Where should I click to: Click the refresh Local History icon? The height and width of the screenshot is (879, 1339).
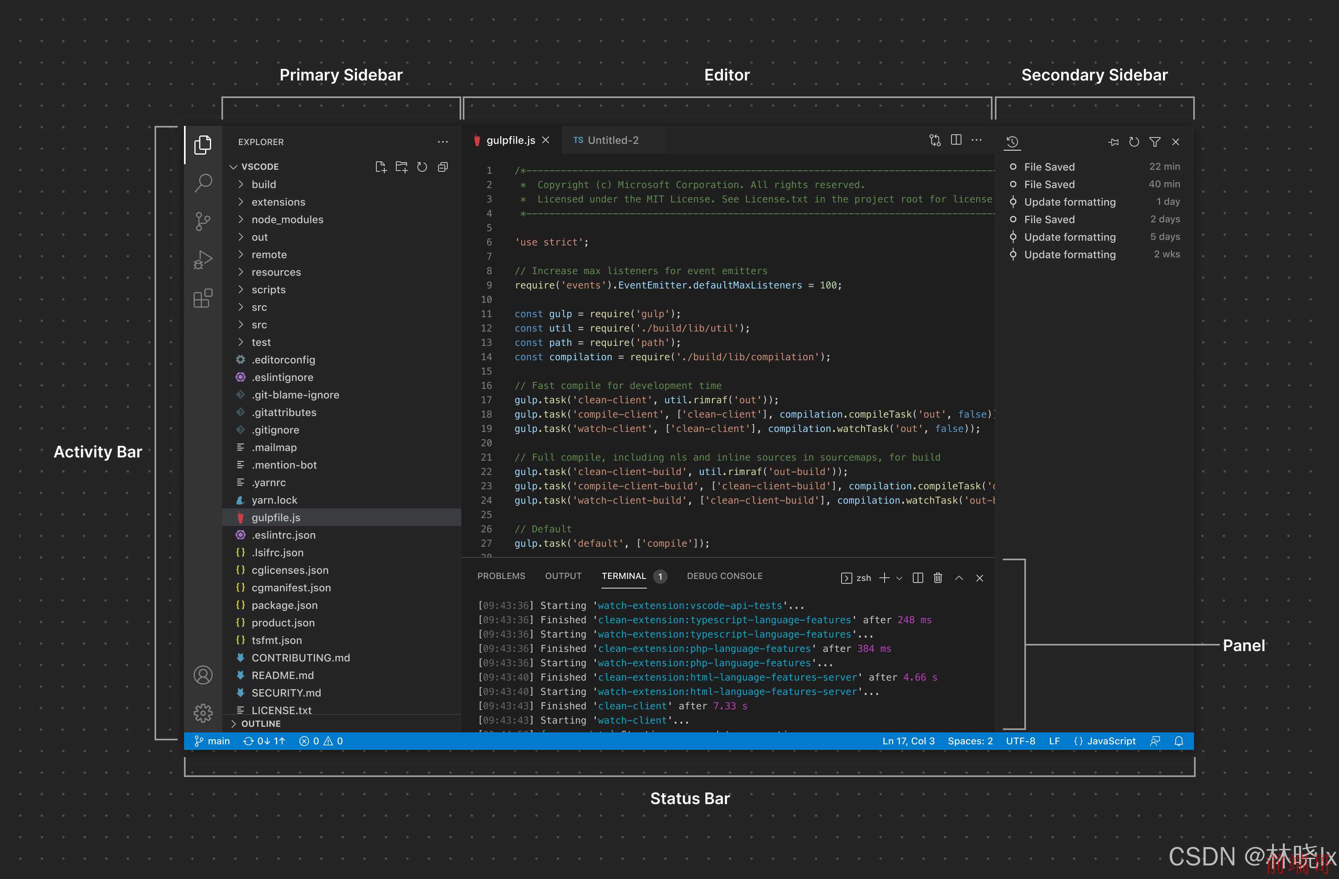1135,142
